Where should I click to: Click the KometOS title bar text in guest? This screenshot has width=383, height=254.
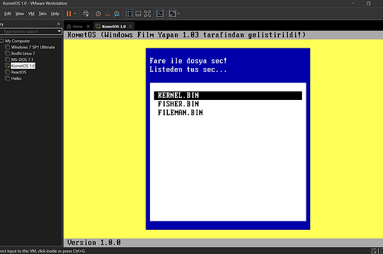tap(186, 35)
